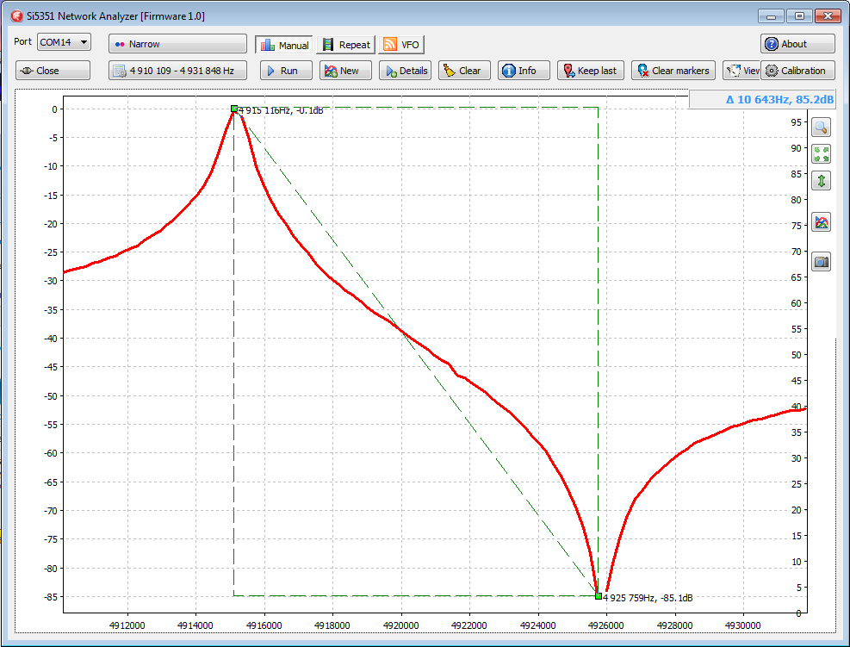Image resolution: width=850 pixels, height=647 pixels.
Task: Take a screenshot with the camera icon
Action: [821, 261]
